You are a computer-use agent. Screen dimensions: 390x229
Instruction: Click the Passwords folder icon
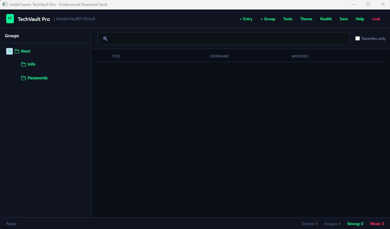(x=23, y=78)
